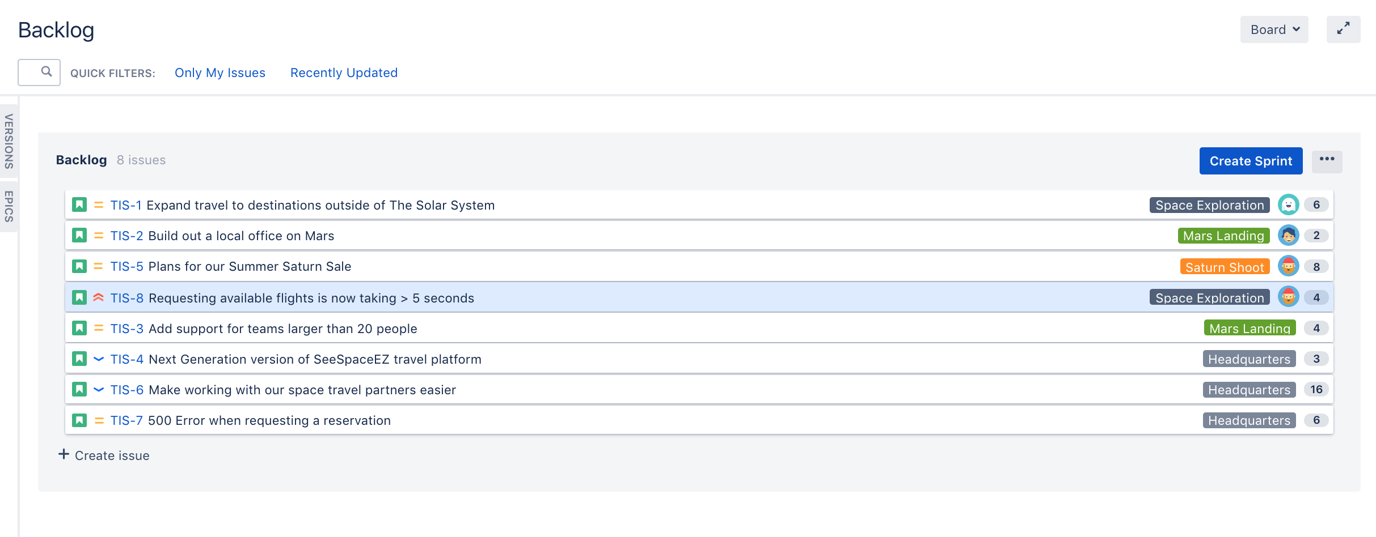Click the estimate badge 16 on TIS-6

1316,389
